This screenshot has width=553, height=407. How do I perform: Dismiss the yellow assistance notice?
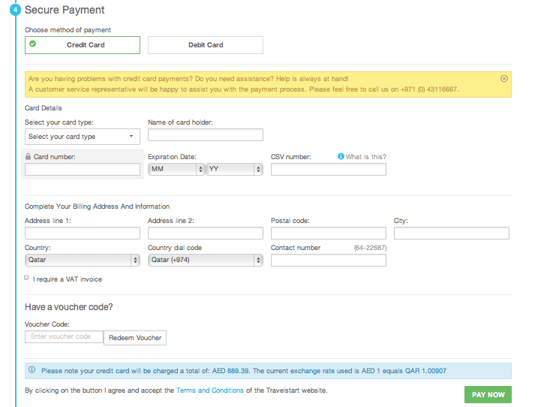coord(504,79)
